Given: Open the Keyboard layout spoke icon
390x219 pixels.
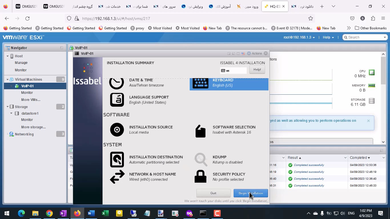Looking at the screenshot, I should [200, 83].
